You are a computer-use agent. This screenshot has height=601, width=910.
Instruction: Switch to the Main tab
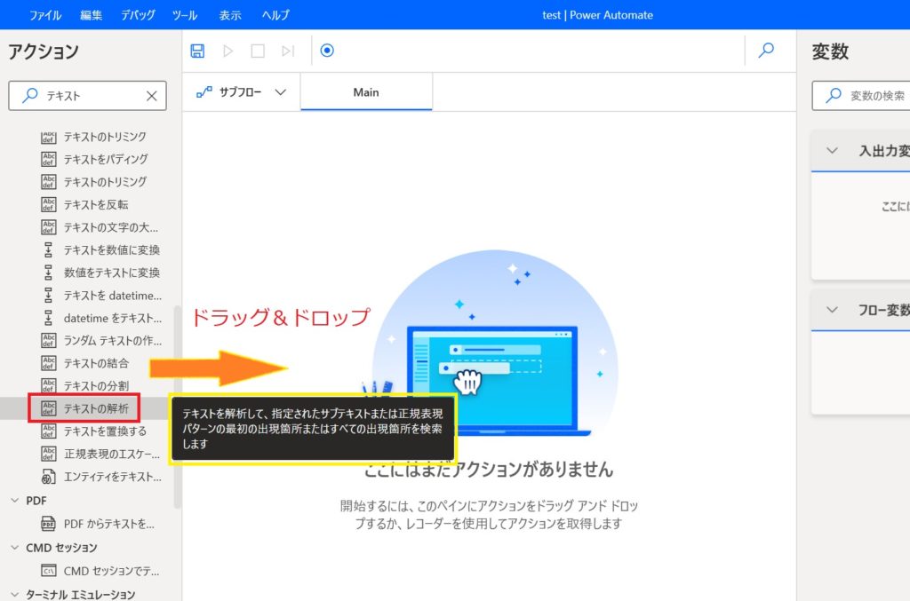pyautogui.click(x=366, y=92)
